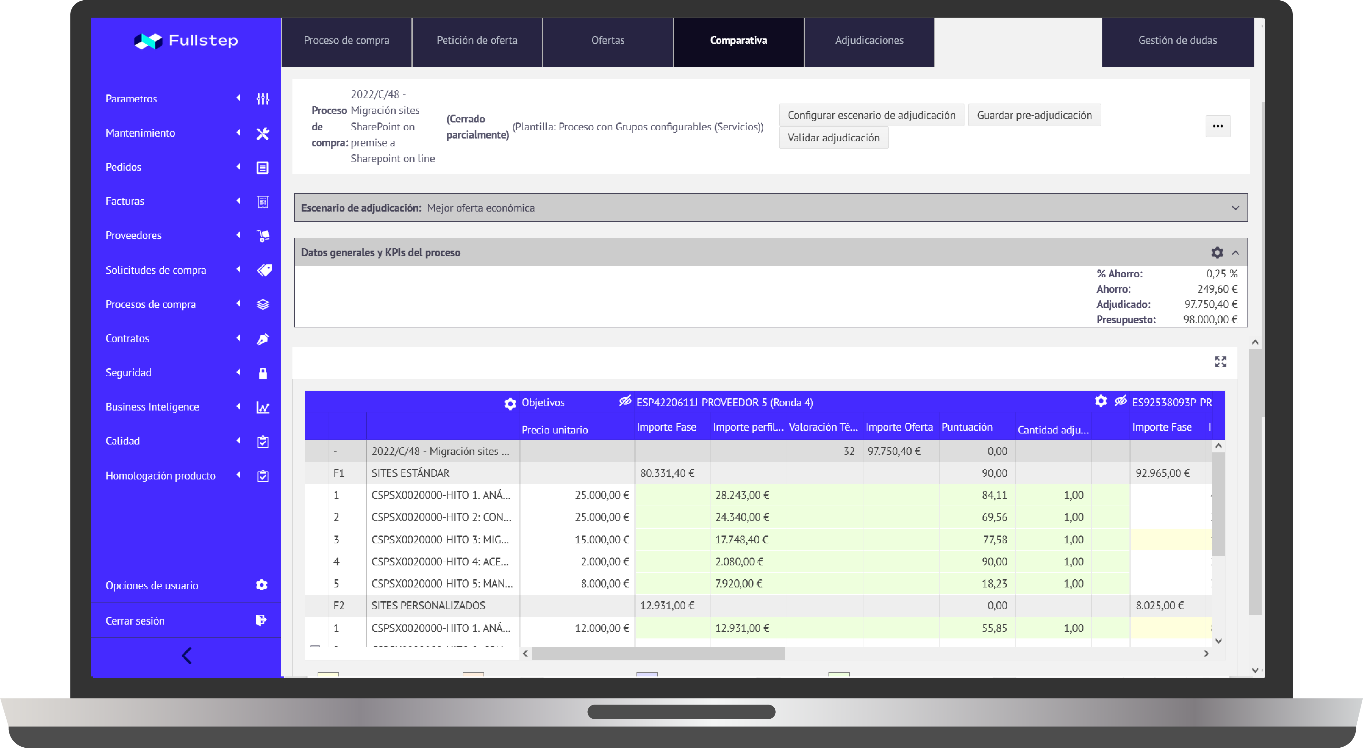
Task: Click the Seguridad lock icon
Action: pos(263,373)
